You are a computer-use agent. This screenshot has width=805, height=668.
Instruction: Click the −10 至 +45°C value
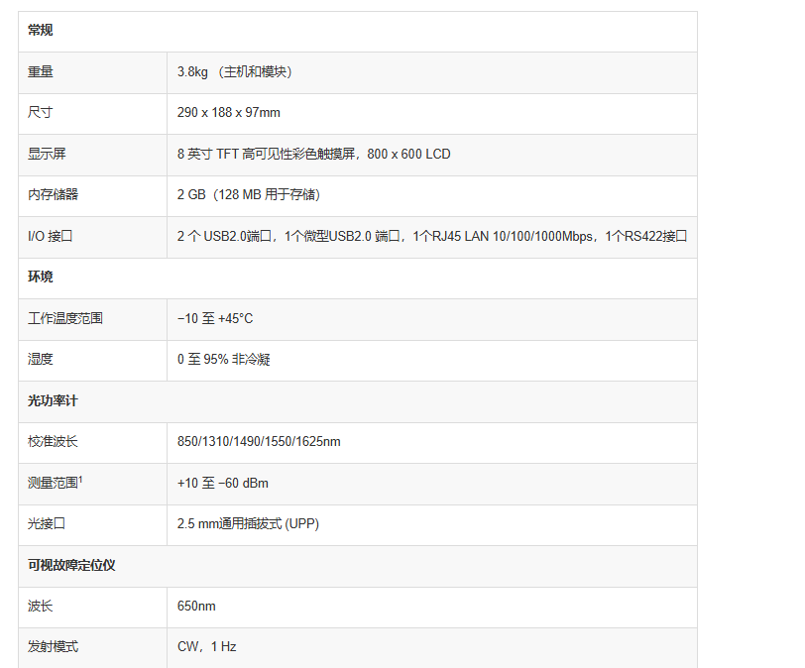click(x=215, y=318)
